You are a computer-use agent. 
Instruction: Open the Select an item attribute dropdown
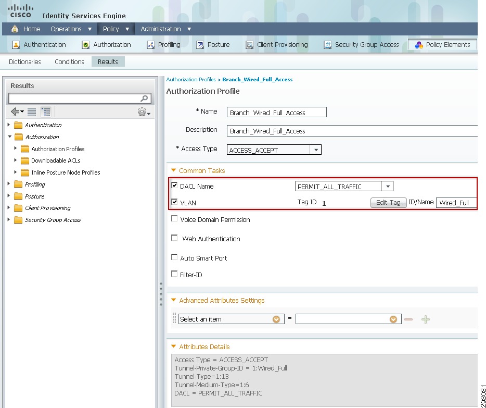(x=276, y=319)
